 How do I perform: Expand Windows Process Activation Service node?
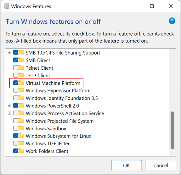[9, 113]
